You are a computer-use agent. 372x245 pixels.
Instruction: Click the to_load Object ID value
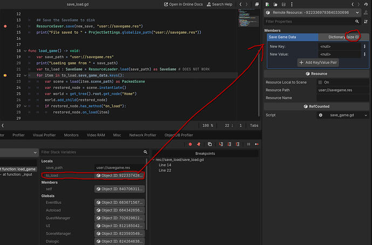[119, 175]
